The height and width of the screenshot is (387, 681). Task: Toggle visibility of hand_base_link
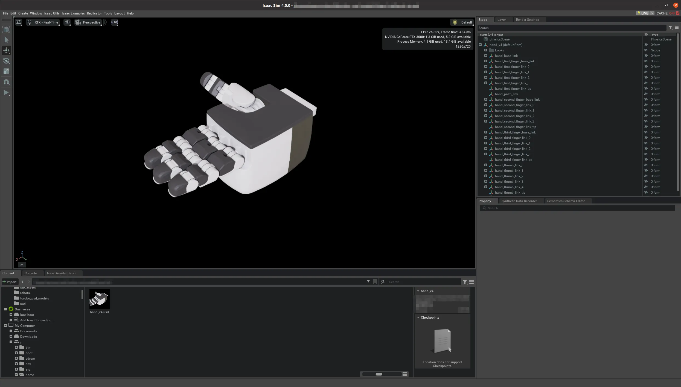pyautogui.click(x=646, y=56)
